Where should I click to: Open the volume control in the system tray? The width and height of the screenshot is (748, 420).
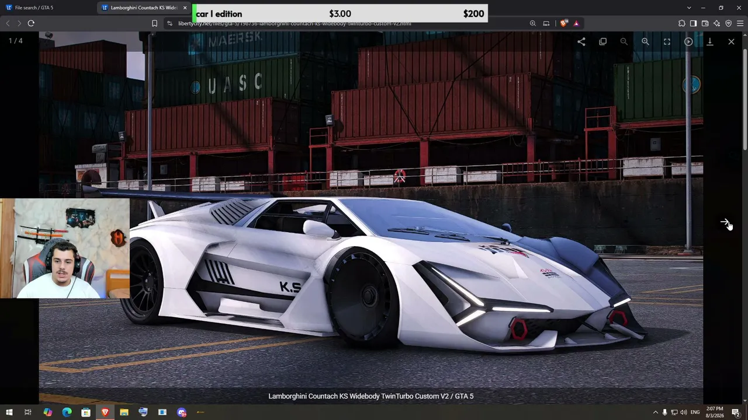[x=684, y=412]
